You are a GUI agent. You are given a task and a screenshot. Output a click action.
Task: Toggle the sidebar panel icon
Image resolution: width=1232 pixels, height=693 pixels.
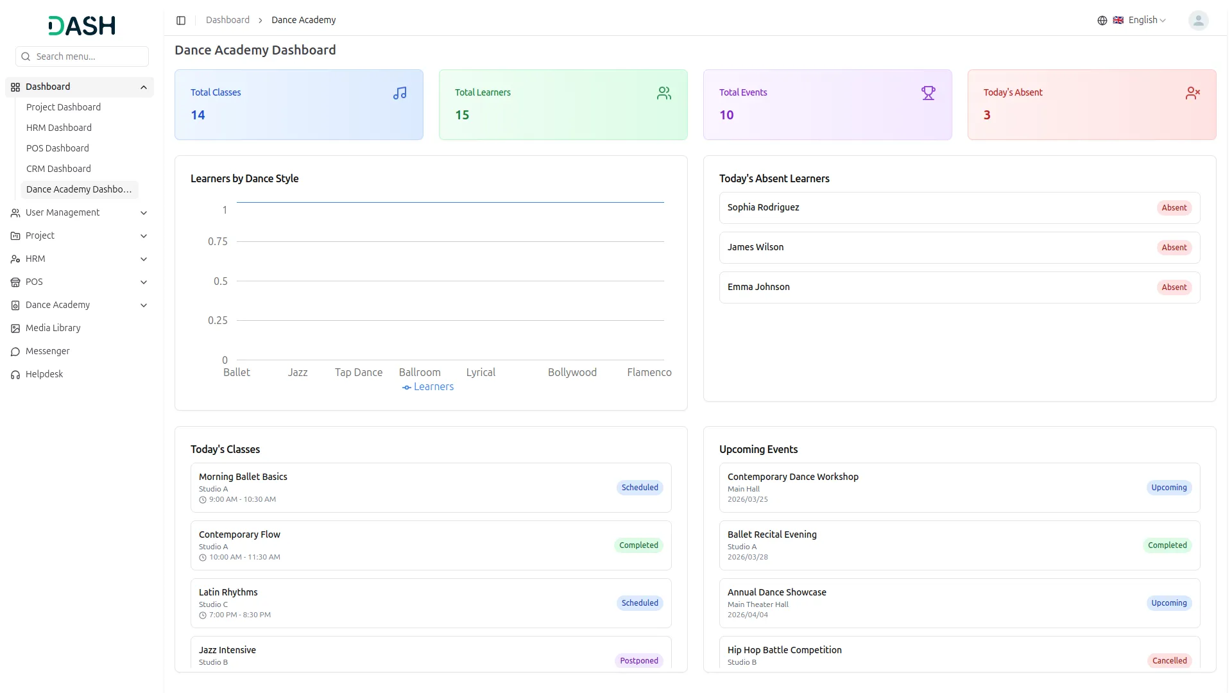coord(181,21)
